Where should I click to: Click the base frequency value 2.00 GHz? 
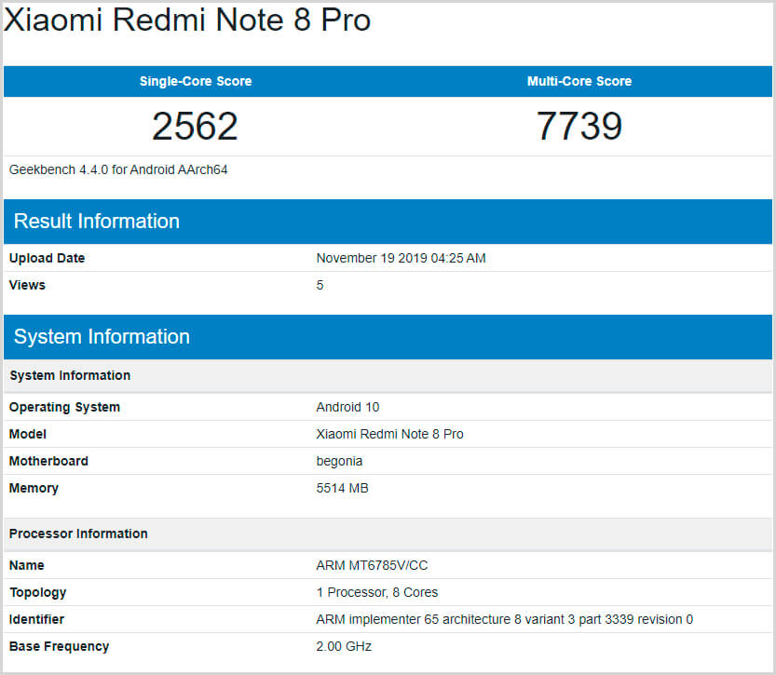click(344, 646)
